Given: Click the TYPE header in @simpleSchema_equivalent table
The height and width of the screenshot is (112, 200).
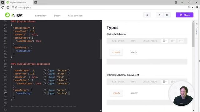Looking at the screenshot, I should tap(133, 82).
